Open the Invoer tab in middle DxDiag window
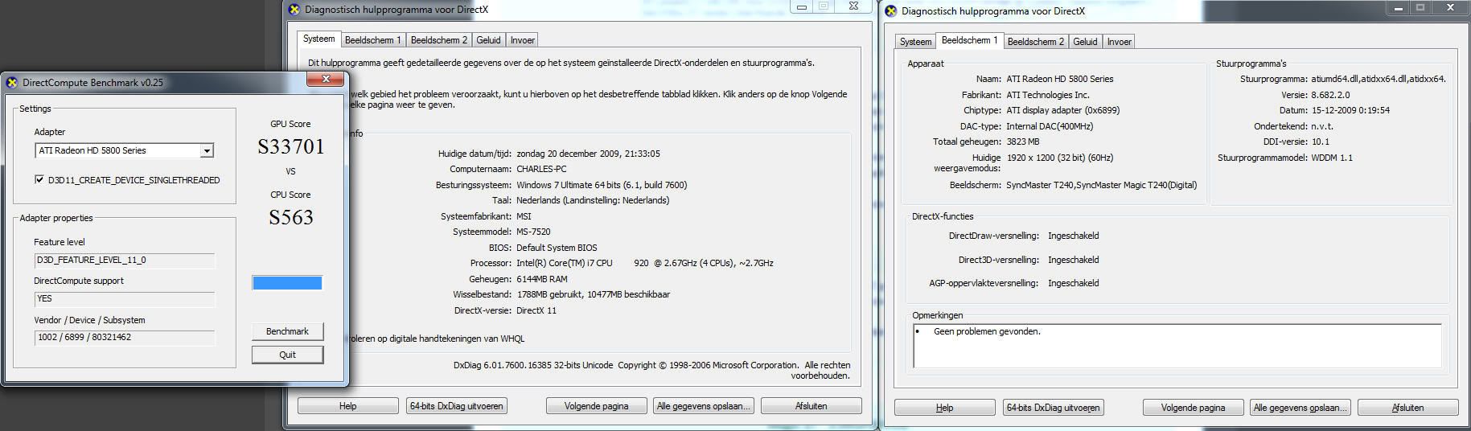The height and width of the screenshot is (431, 1471). 522,40
